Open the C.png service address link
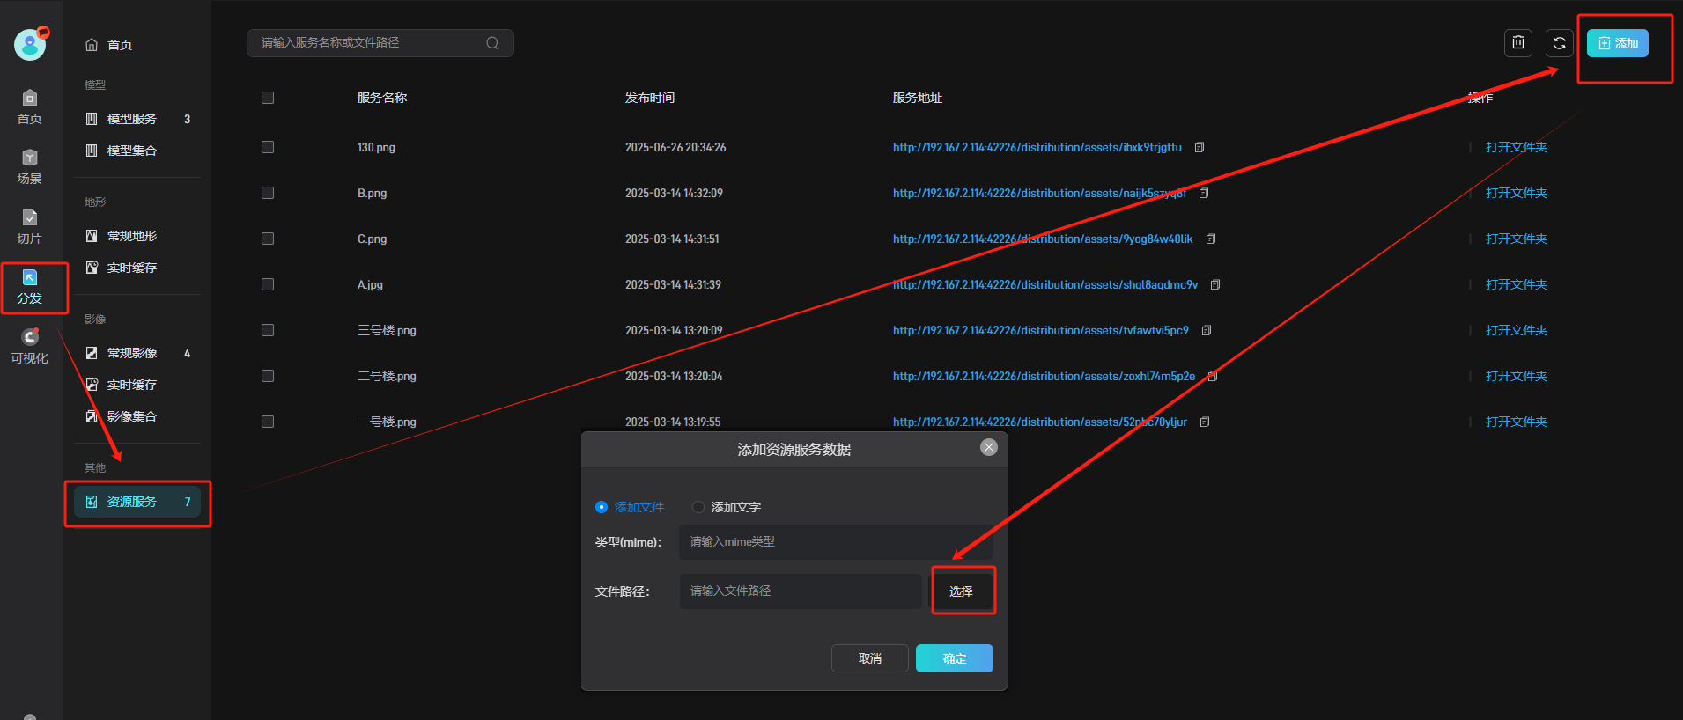This screenshot has width=1683, height=720. [x=1043, y=239]
